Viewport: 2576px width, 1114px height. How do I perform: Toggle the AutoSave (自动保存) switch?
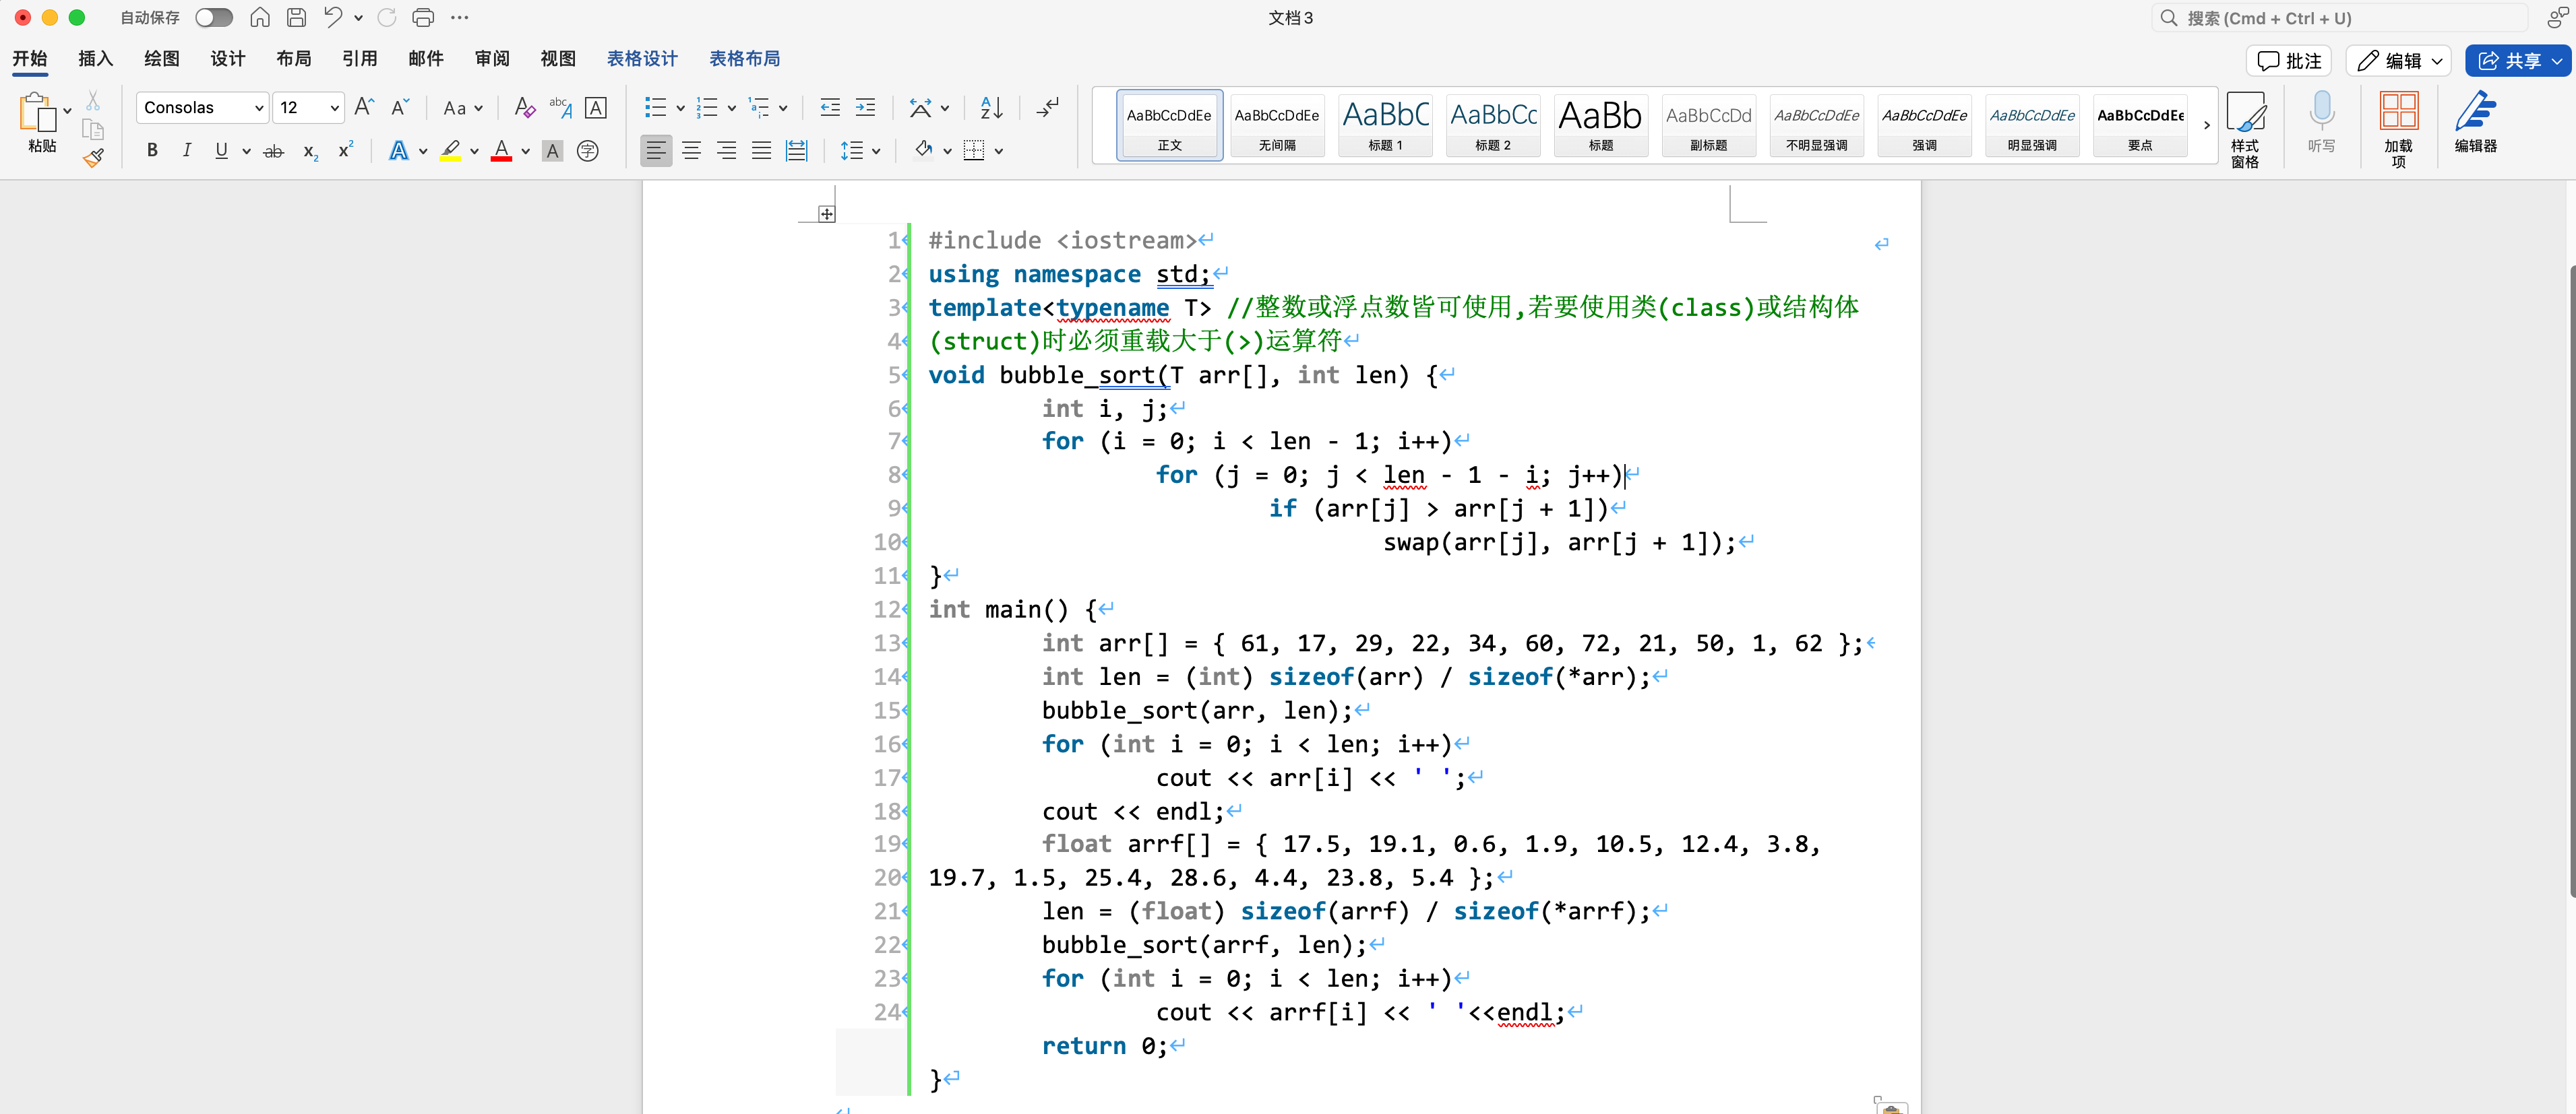pyautogui.click(x=214, y=17)
